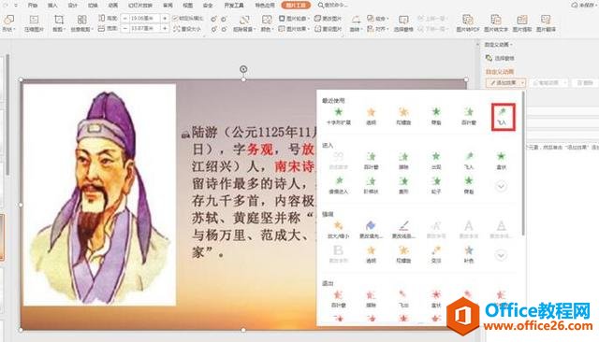The height and width of the screenshot is (342, 599).
Task: Click the 重设图片 reset picture button
Action: 328,29
